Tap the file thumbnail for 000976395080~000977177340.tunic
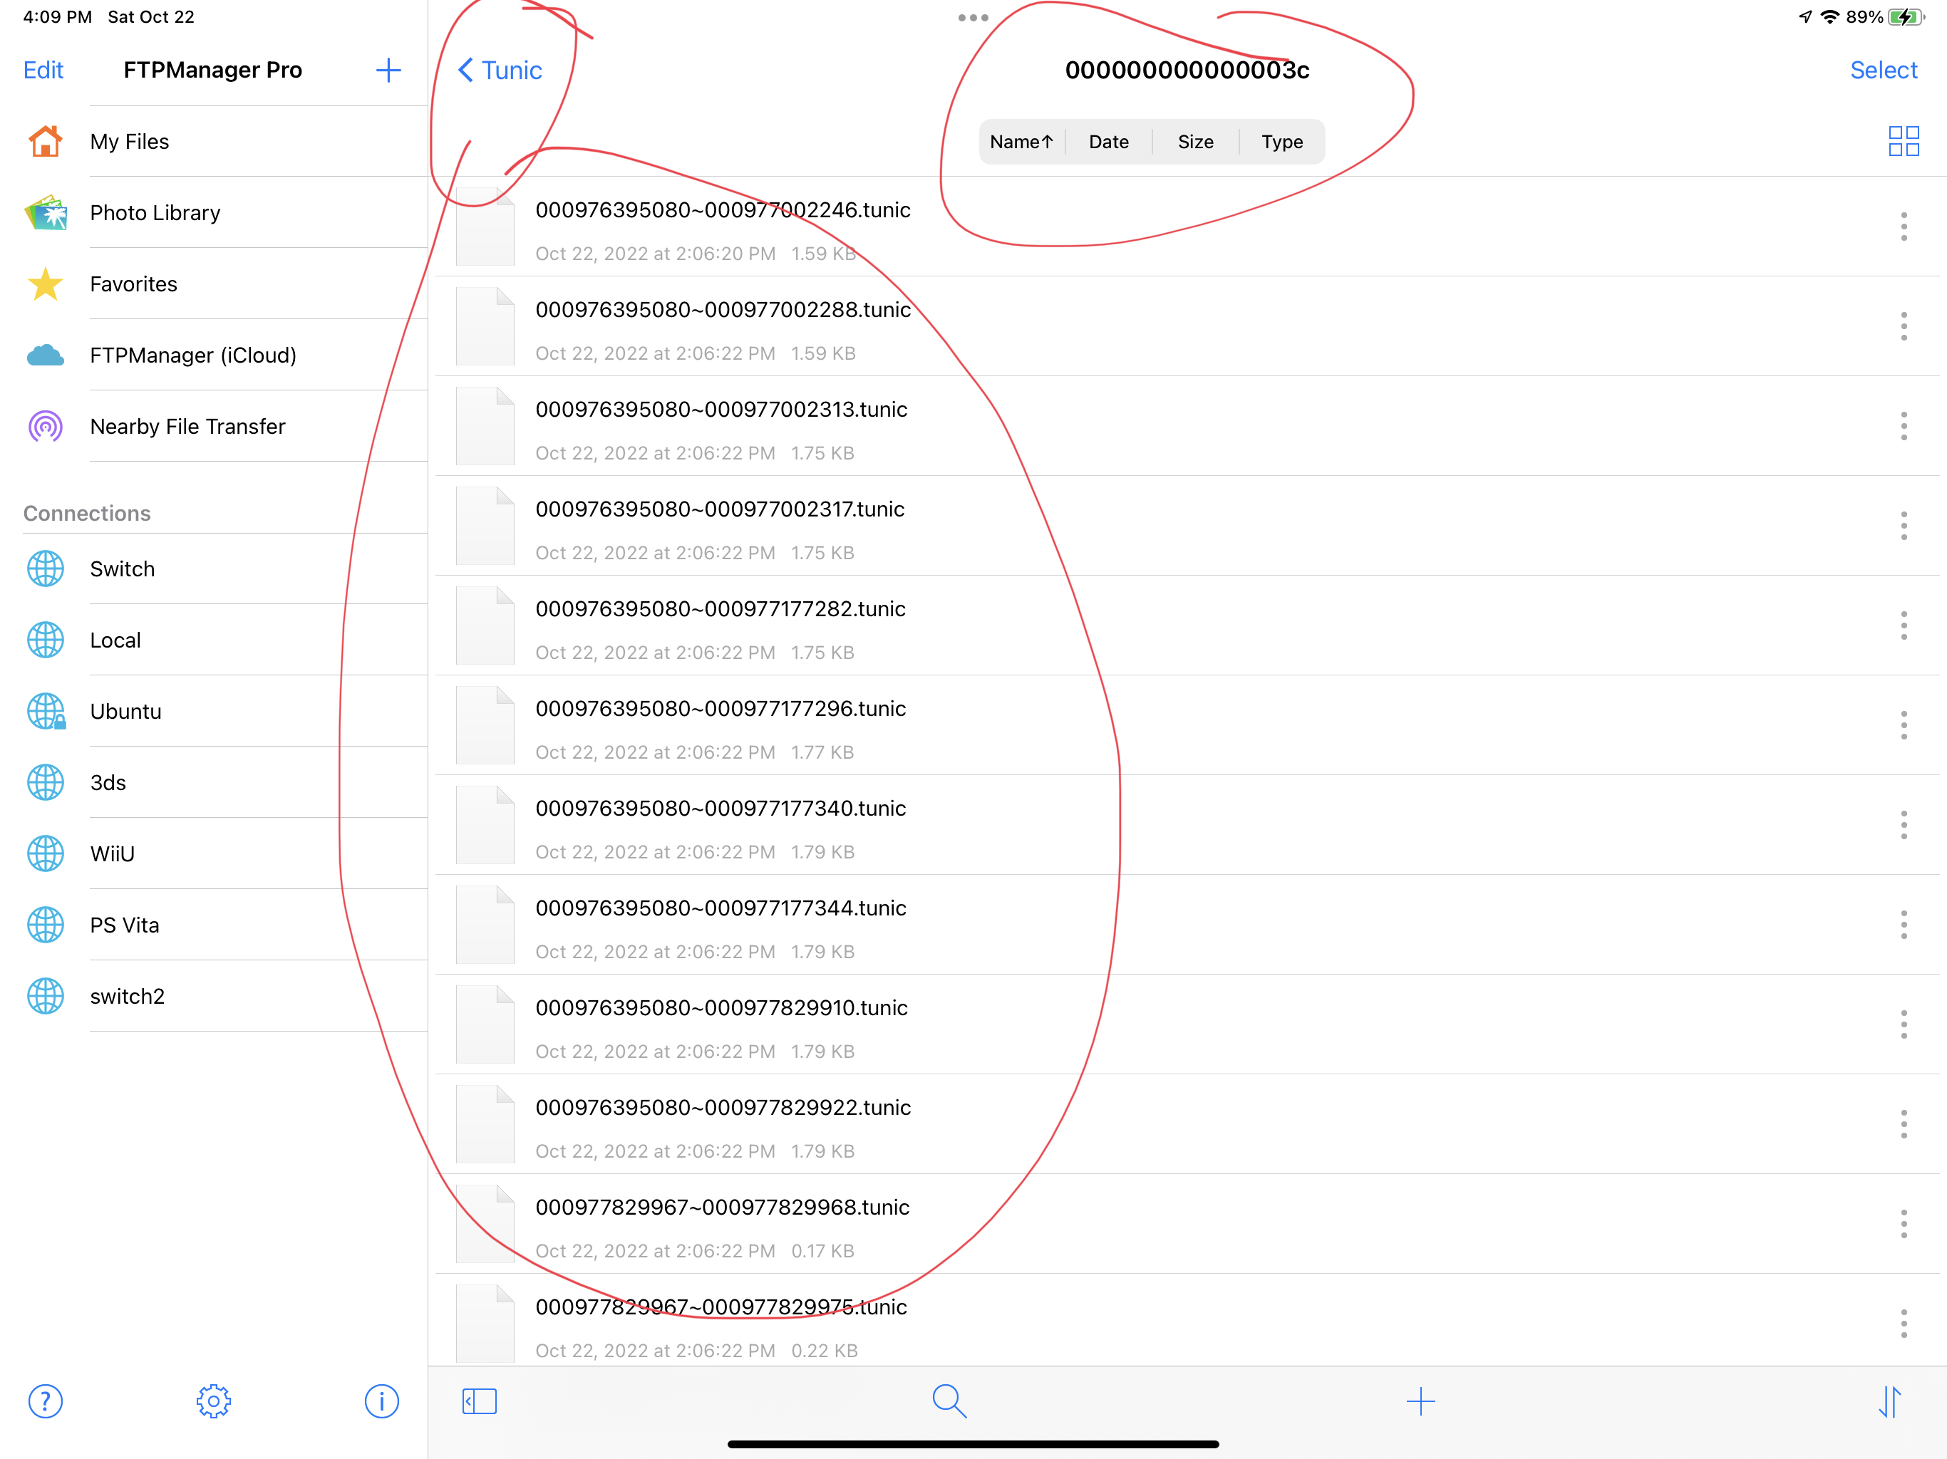Screen dimensions: 1947x1459 tap(485, 824)
